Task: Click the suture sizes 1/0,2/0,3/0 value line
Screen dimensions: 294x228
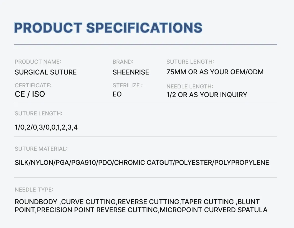Action: (46, 128)
